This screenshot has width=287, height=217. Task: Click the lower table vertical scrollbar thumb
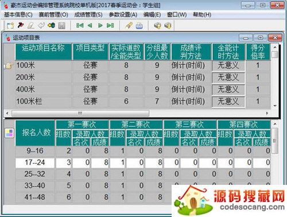[x=275, y=141]
